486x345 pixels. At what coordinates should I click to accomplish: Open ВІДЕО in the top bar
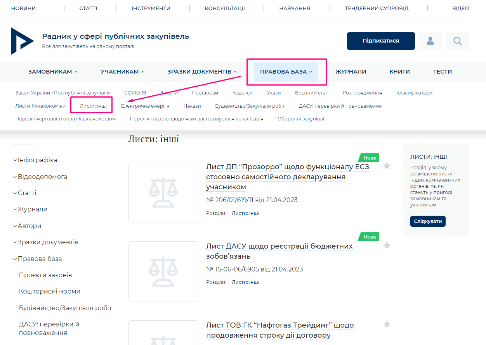point(460,8)
